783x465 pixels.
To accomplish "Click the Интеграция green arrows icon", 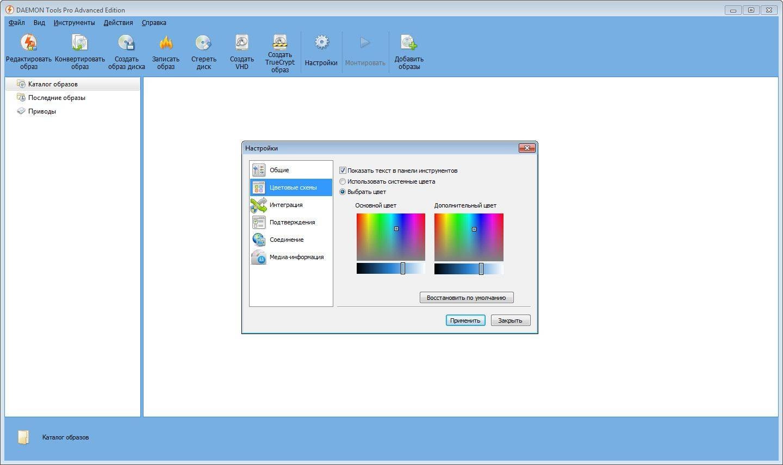I will (258, 205).
